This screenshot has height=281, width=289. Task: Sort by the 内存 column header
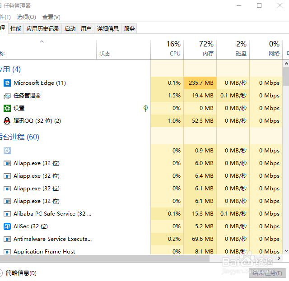click(x=200, y=49)
